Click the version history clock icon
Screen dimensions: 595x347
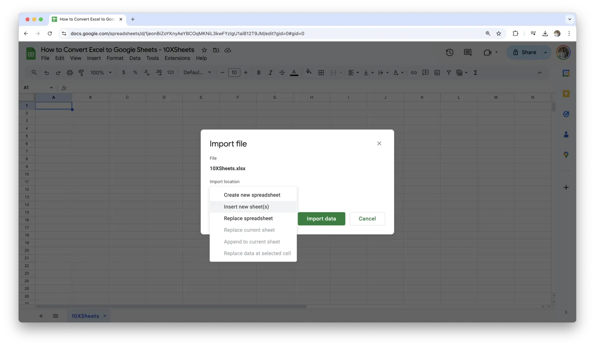tap(449, 52)
